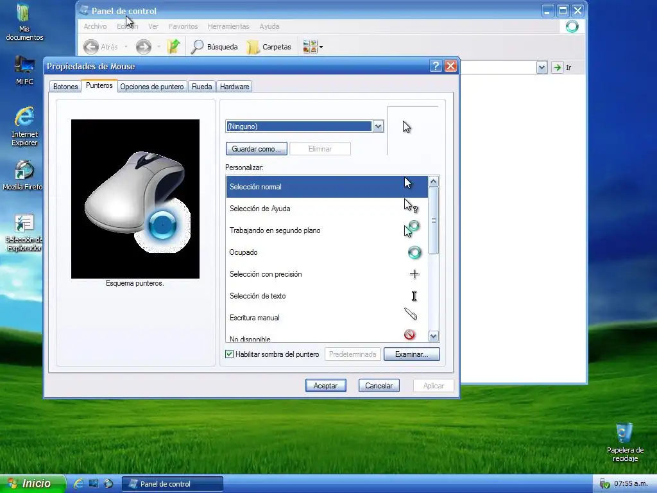Go up one folder level icon
The height and width of the screenshot is (493, 657).
point(173,46)
